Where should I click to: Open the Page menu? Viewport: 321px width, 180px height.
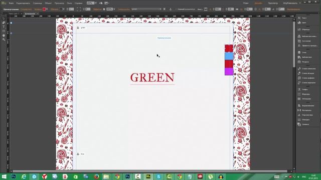pyautogui.click(x=38, y=3)
